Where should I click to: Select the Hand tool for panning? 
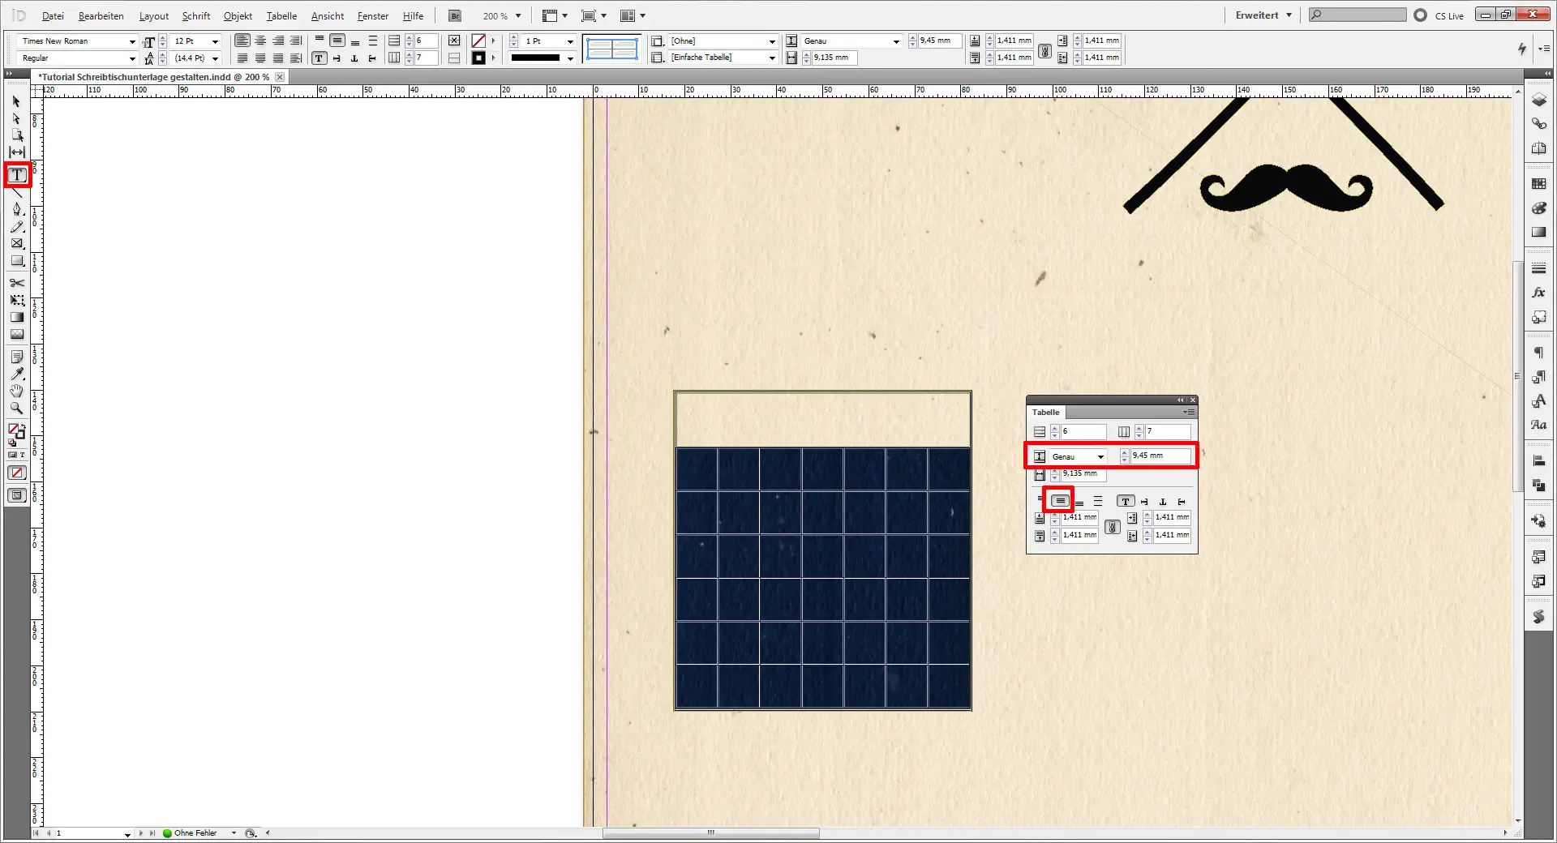[16, 391]
